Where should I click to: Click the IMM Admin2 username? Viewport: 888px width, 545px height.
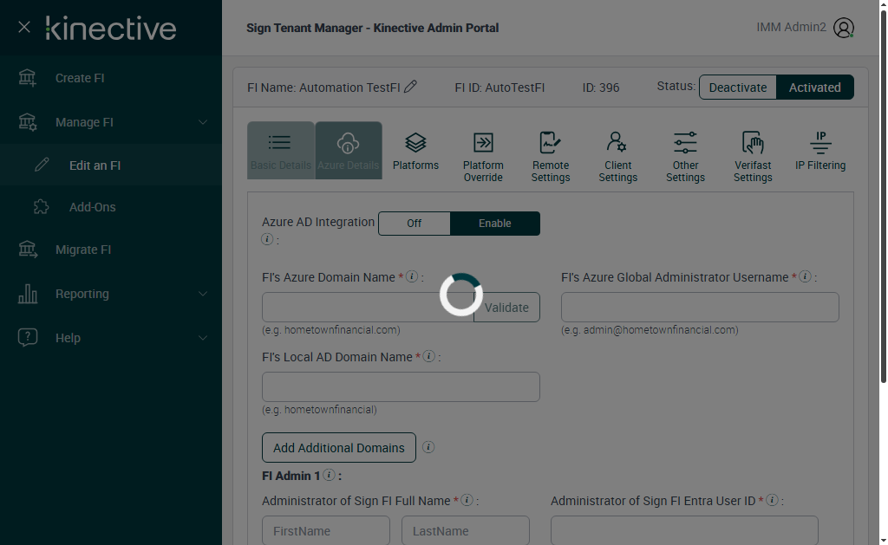point(791,27)
